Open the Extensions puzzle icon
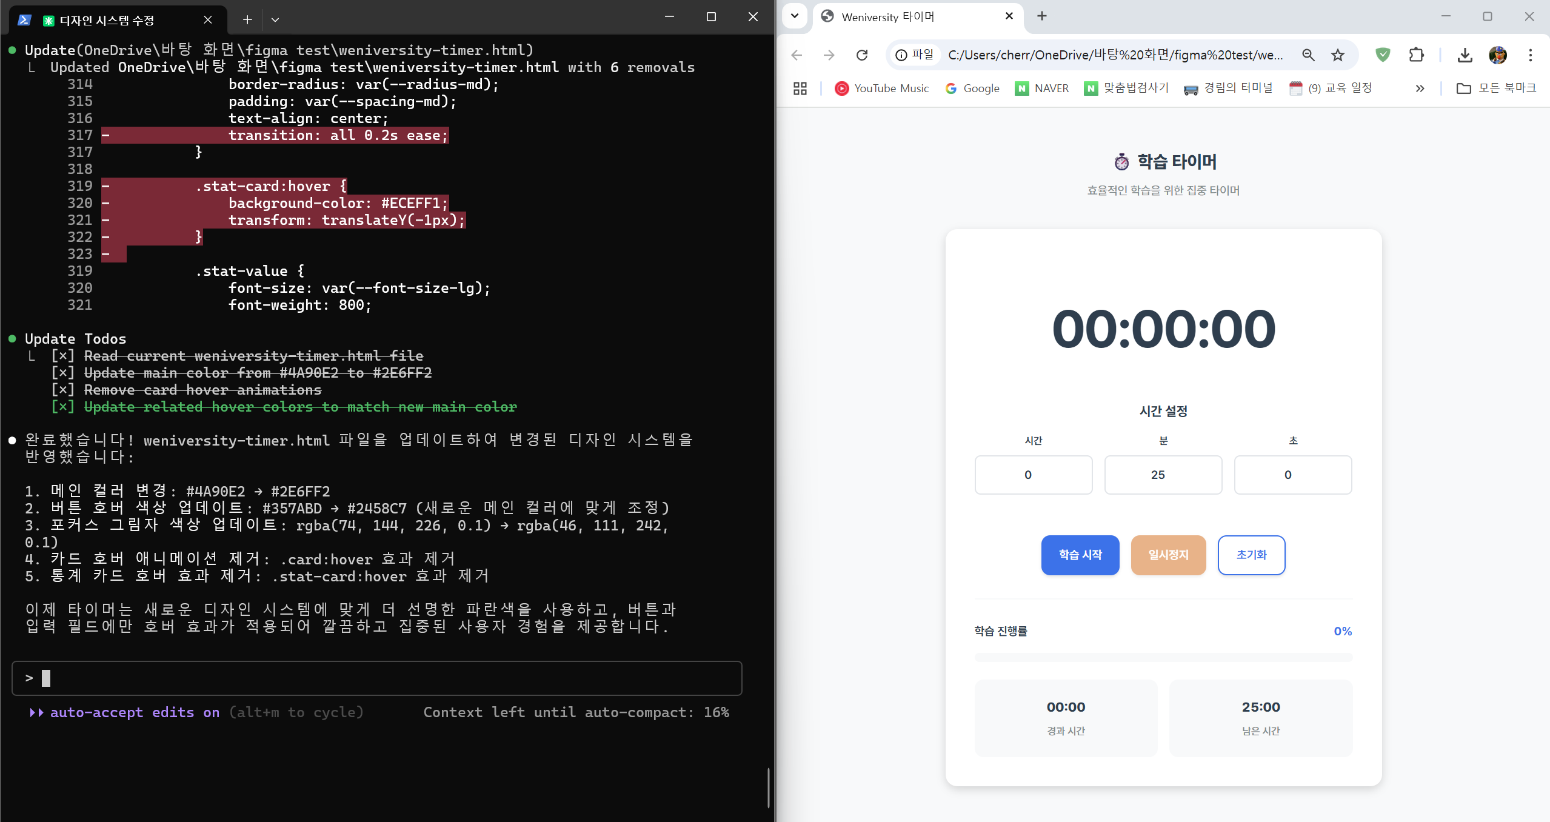Viewport: 1550px width, 822px height. [1416, 55]
